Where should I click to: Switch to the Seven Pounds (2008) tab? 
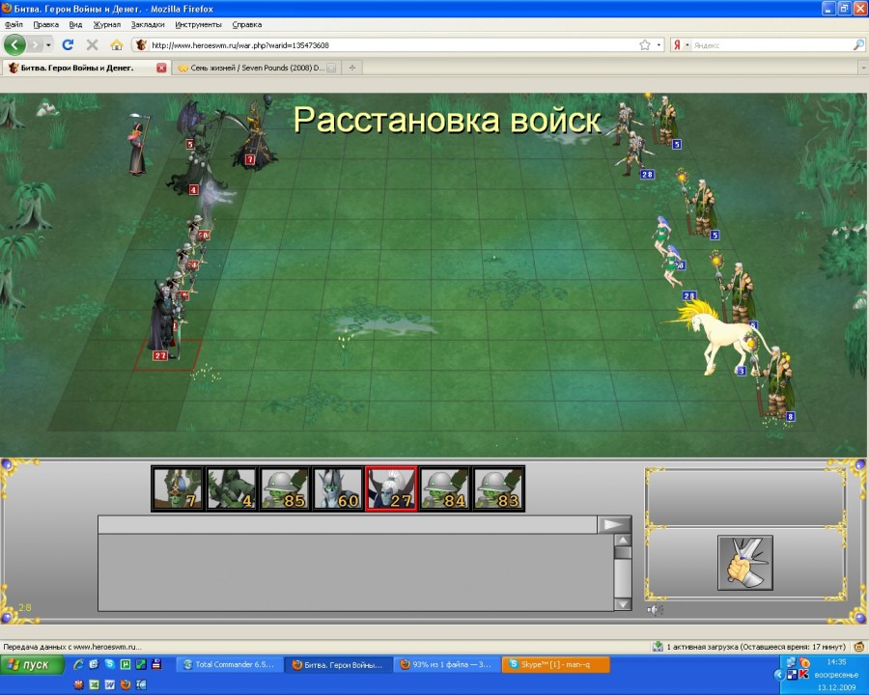(255, 68)
